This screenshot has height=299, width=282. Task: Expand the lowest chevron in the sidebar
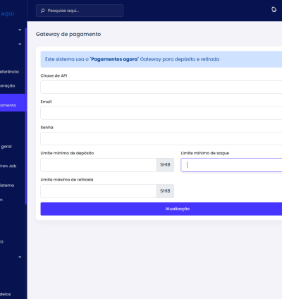(x=20, y=257)
